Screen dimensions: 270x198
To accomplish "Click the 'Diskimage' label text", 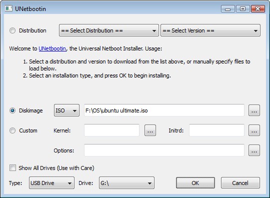I will coord(31,110).
